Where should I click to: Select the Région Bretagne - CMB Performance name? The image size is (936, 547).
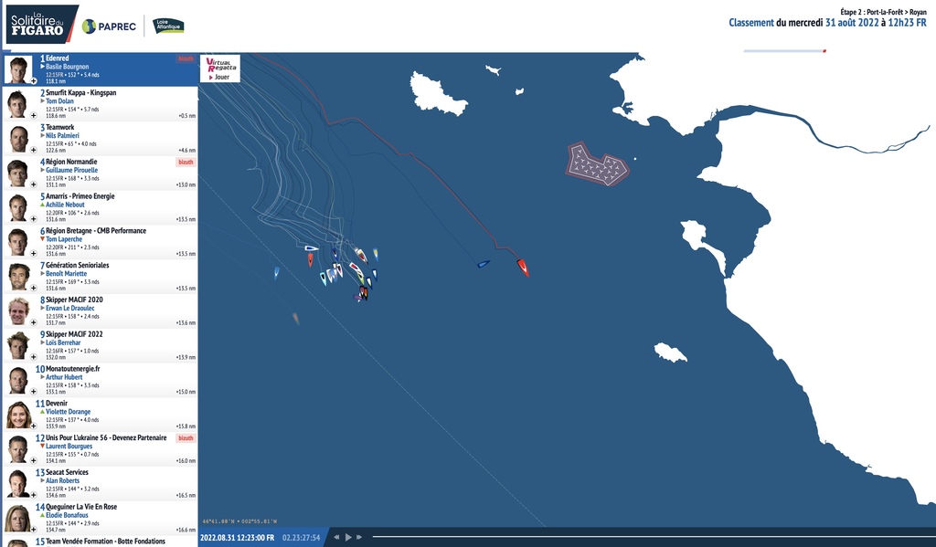coord(96,231)
